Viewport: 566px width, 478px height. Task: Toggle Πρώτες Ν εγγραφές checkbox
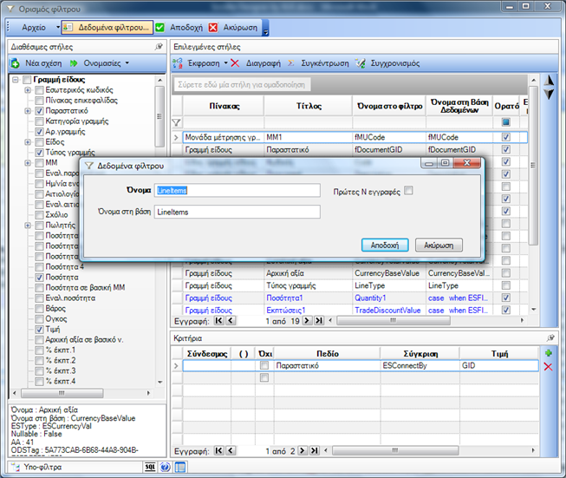[408, 190]
